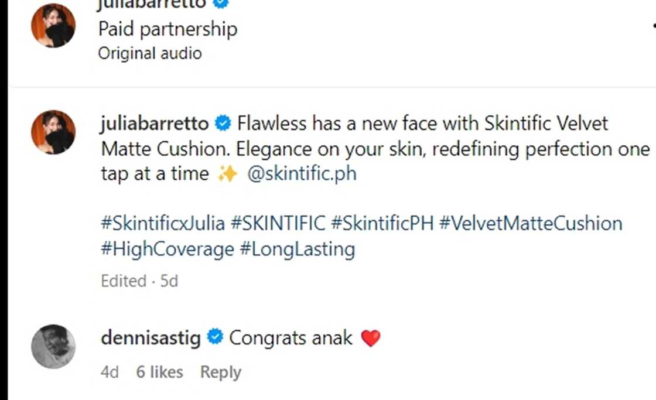Open the Paid partnership label

coord(168,29)
